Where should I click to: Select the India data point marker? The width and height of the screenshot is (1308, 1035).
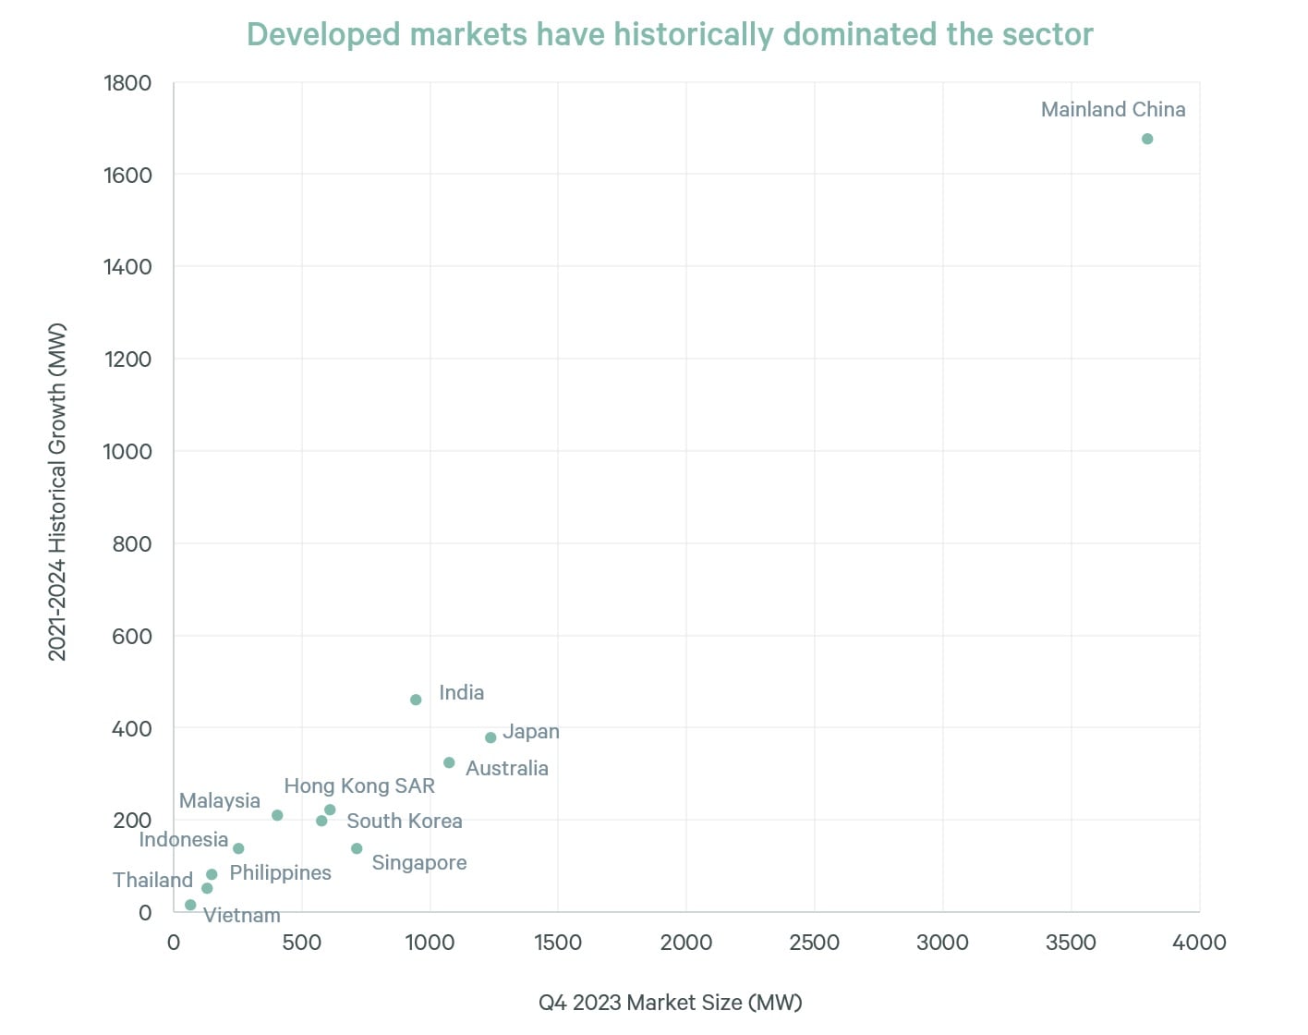[416, 700]
